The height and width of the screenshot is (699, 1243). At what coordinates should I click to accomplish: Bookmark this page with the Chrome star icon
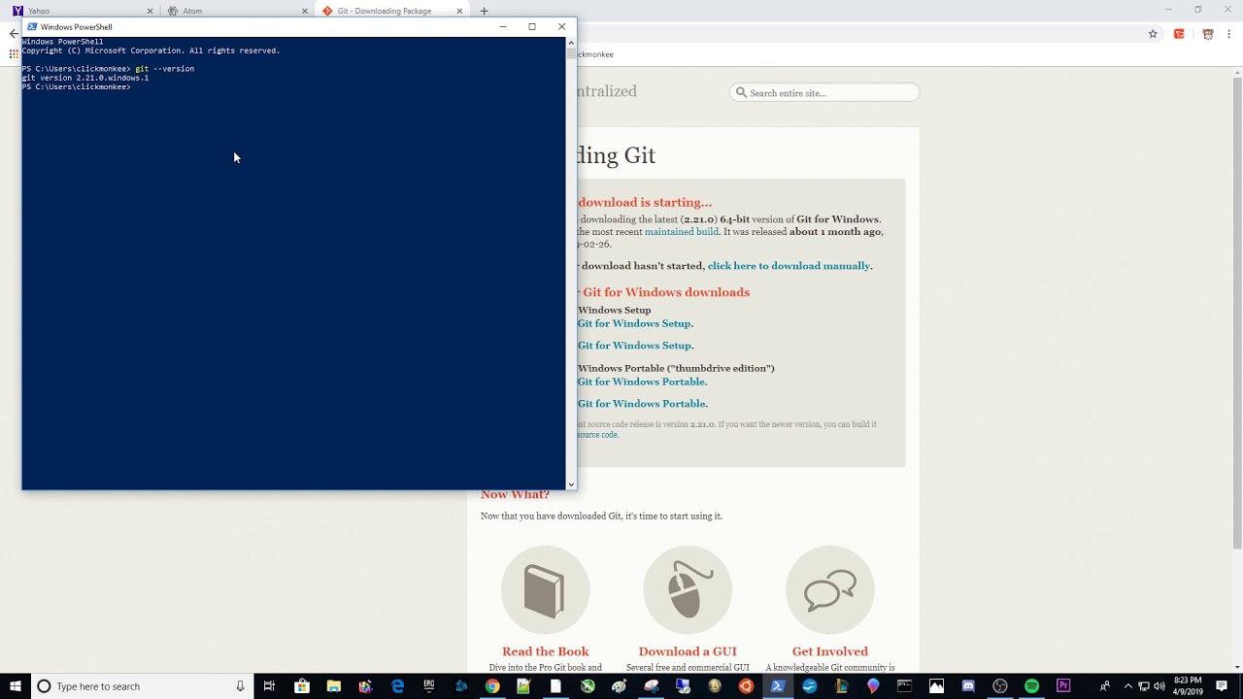[x=1153, y=34]
